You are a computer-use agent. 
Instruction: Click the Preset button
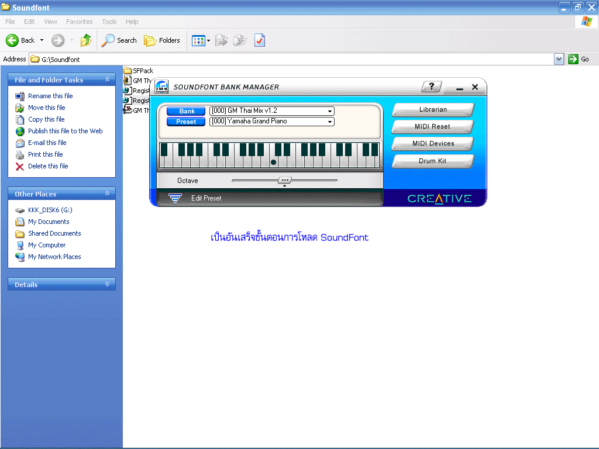(187, 122)
